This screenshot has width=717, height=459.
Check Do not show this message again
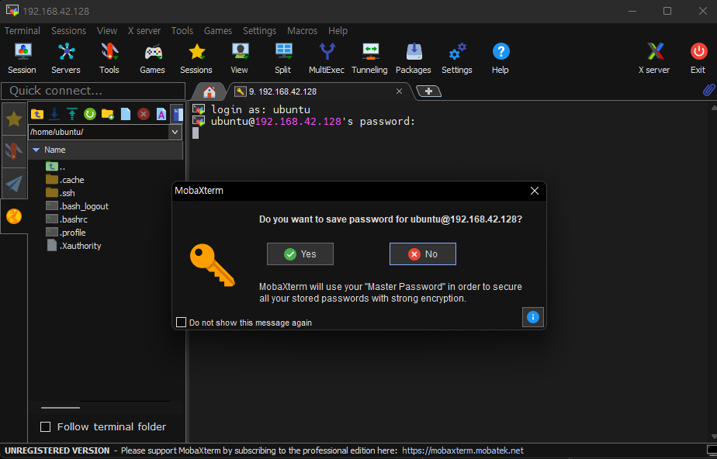(181, 323)
